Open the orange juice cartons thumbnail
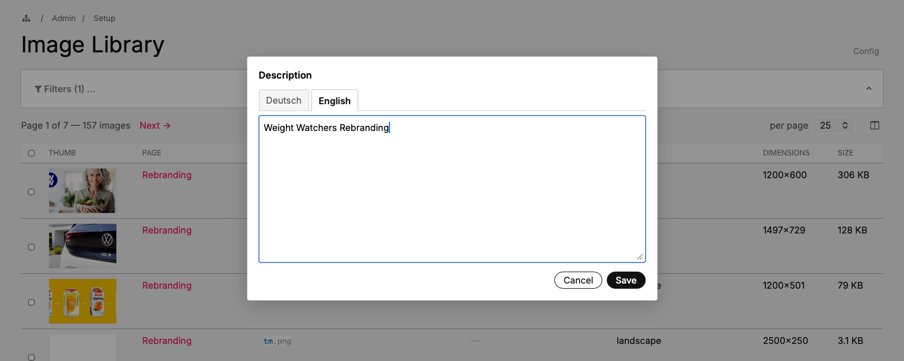Viewport: 904px width, 361px height. pos(83,301)
